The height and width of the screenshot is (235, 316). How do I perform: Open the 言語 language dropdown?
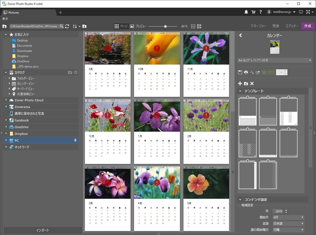(289, 224)
